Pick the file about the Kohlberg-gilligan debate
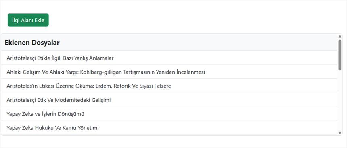 pyautogui.click(x=169, y=72)
